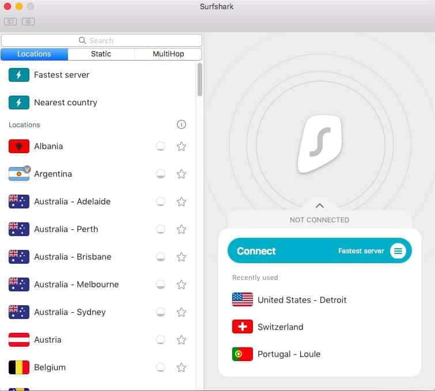The height and width of the screenshot is (391, 435).
Task: Select Austria text in locations list
Action: click(48, 340)
